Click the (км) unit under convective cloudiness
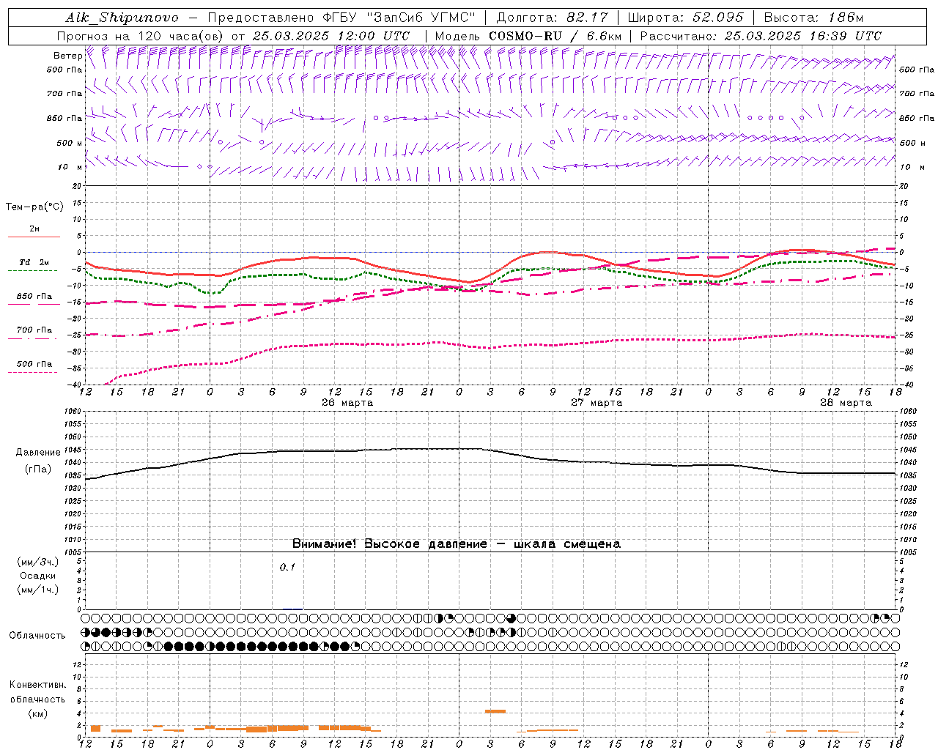Viewport: 938px width, 750px height. click(37, 713)
